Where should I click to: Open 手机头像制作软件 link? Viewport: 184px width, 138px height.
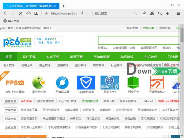(87, 127)
